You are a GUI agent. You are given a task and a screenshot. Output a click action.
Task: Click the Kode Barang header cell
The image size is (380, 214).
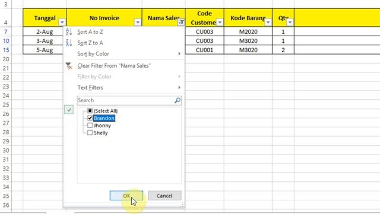tap(248, 18)
